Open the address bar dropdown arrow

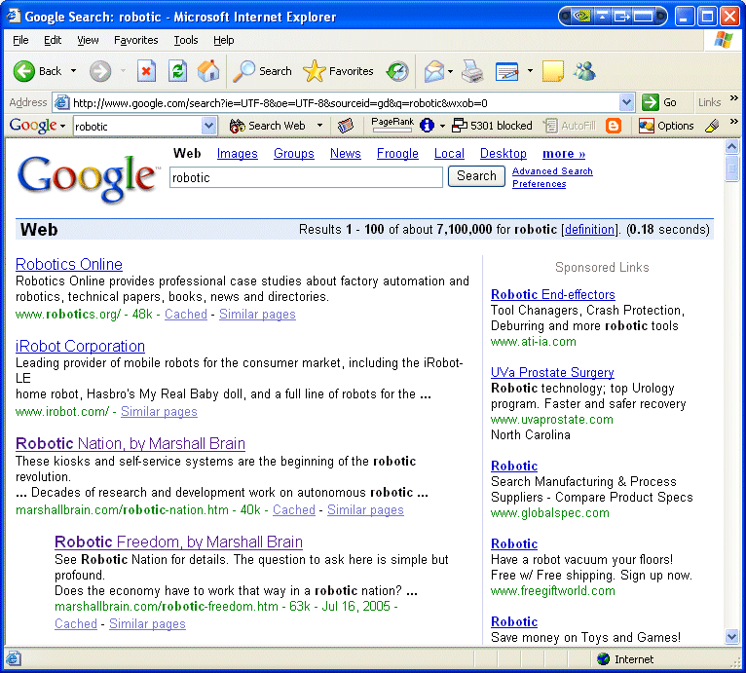(x=626, y=102)
